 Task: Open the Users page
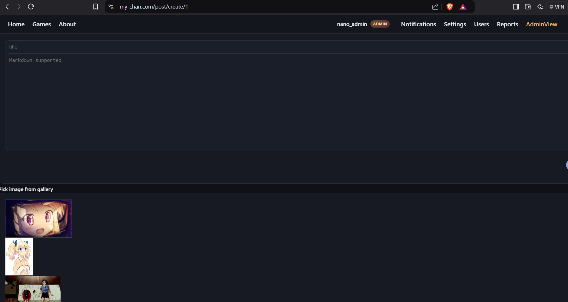pyautogui.click(x=481, y=24)
